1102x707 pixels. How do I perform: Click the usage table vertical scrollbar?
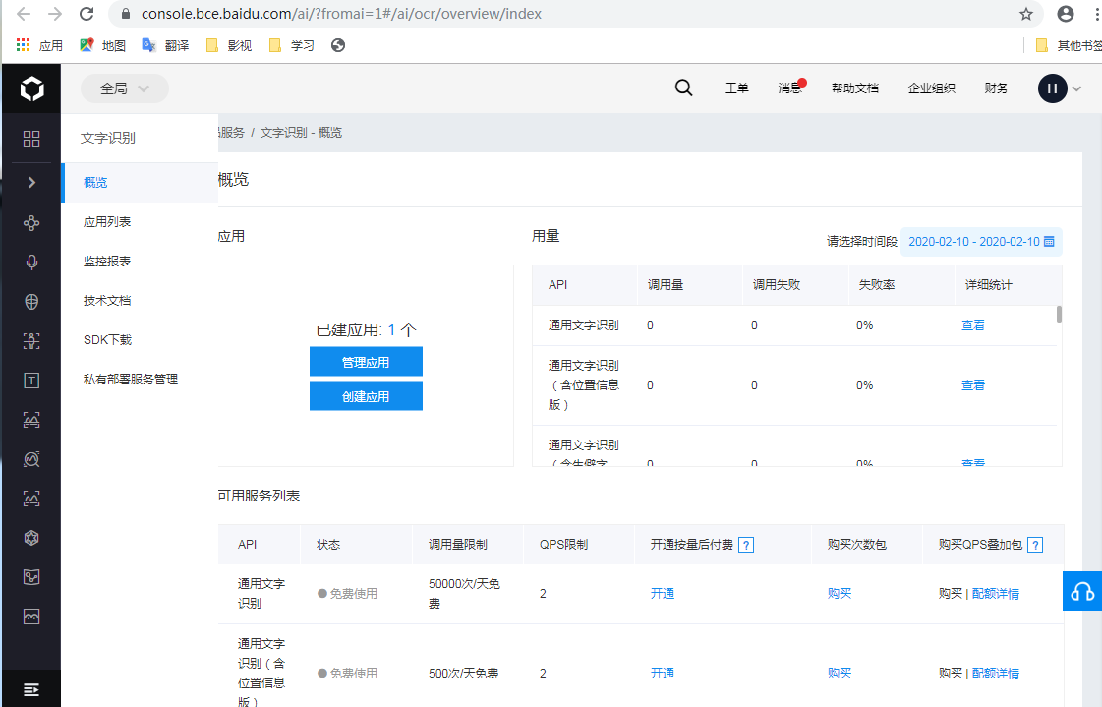pos(1059,315)
